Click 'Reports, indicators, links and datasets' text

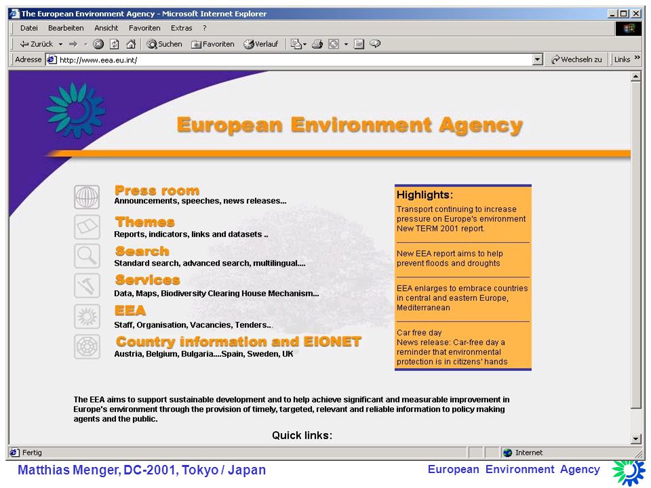(x=191, y=235)
